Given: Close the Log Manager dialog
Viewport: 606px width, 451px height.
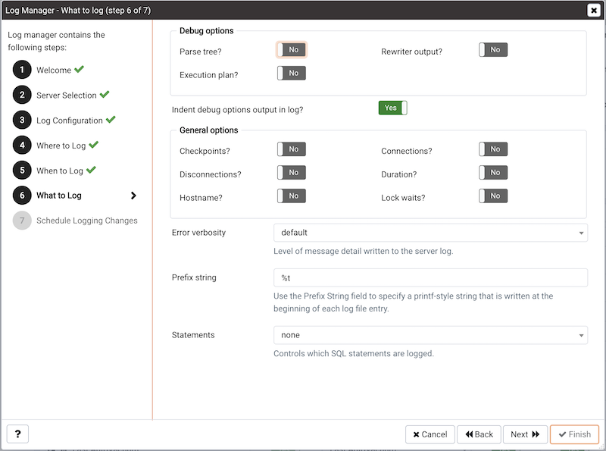Looking at the screenshot, I should 594,10.
